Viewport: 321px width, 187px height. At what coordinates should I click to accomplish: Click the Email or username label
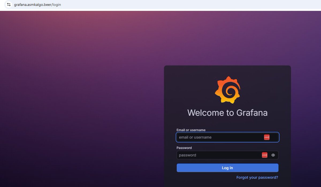[x=191, y=130]
